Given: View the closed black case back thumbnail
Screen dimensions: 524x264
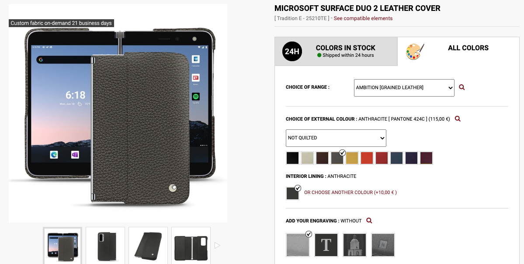Looking at the screenshot, I should (x=105, y=247).
